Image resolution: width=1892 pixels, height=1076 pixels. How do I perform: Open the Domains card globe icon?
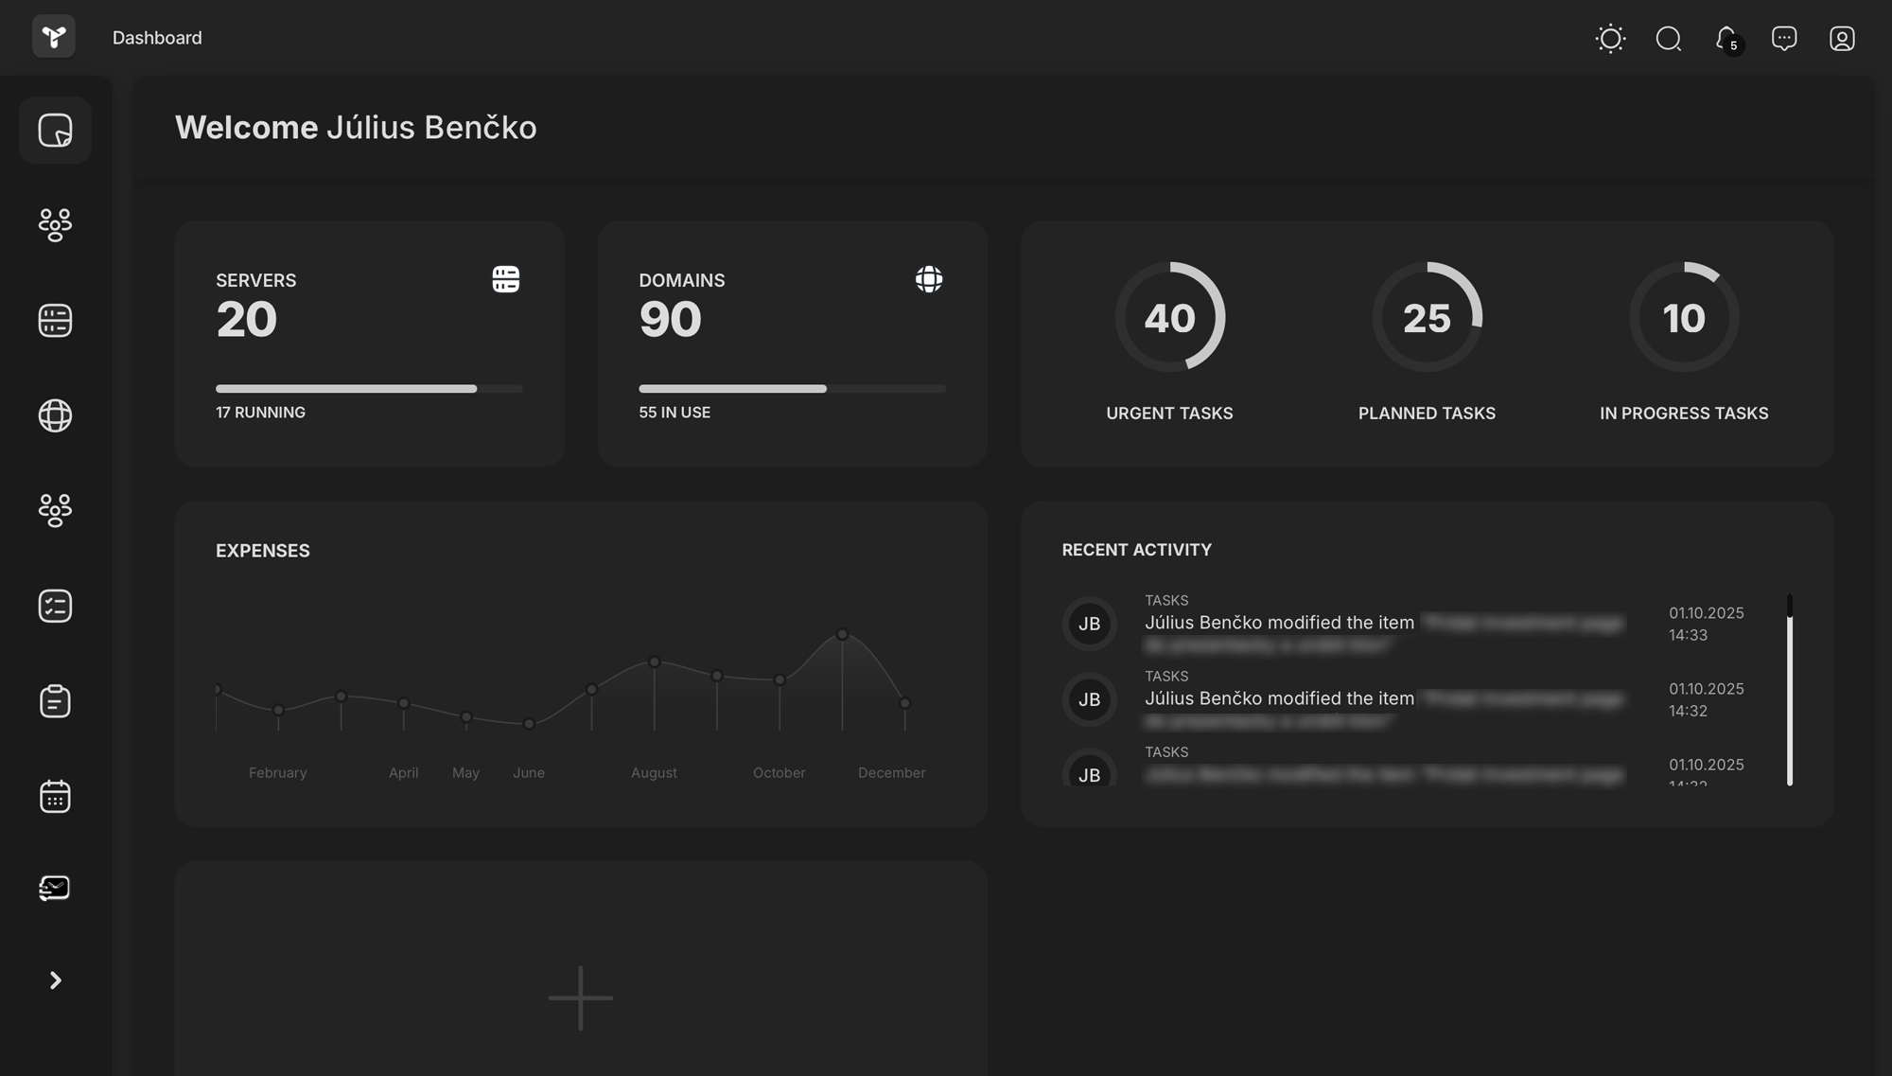928,279
